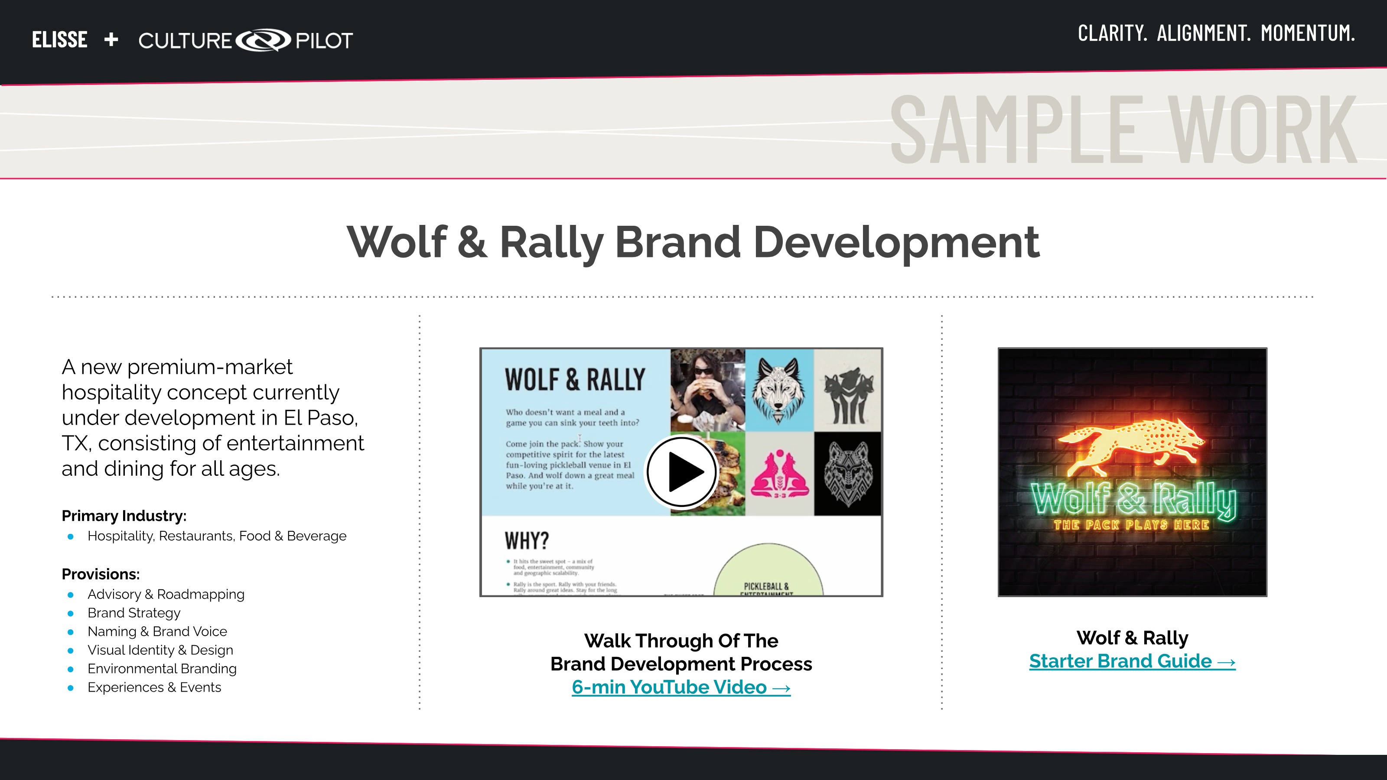Image resolution: width=1387 pixels, height=780 pixels.
Task: Click the ELISSE logo text
Action: pyautogui.click(x=60, y=40)
